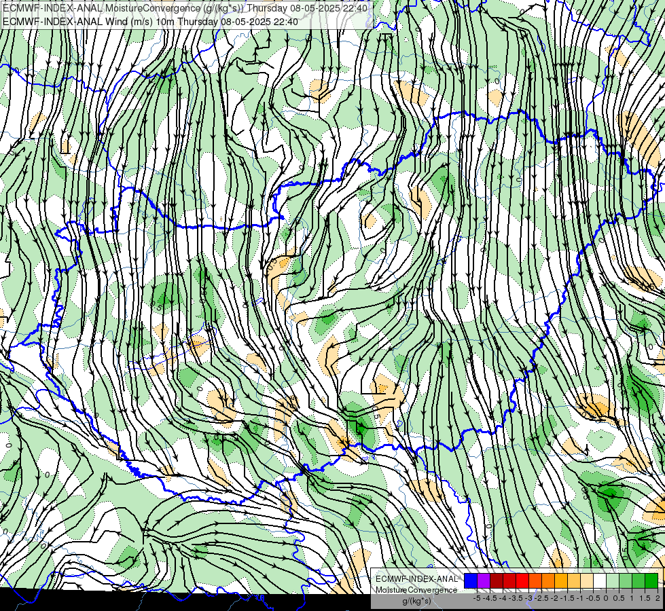Click the 2 tick label at legend end
The height and width of the screenshot is (611, 665).
[x=658, y=598]
